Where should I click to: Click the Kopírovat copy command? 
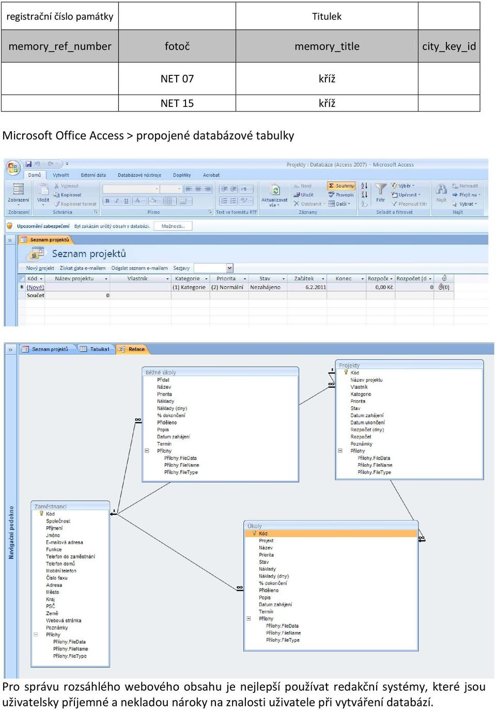click(67, 195)
